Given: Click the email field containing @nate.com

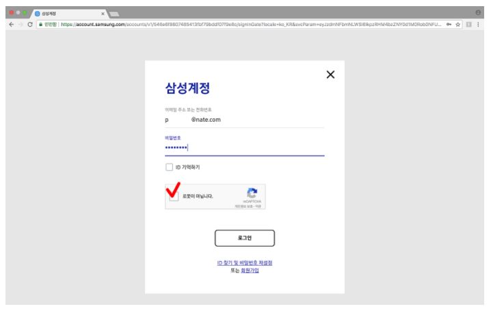Looking at the screenshot, I should [x=245, y=120].
